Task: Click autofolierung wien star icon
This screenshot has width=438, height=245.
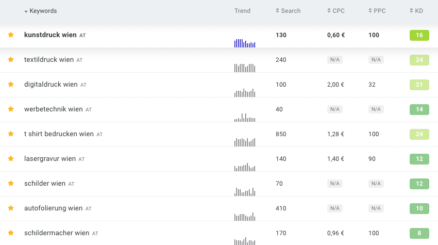Action: pyautogui.click(x=10, y=208)
